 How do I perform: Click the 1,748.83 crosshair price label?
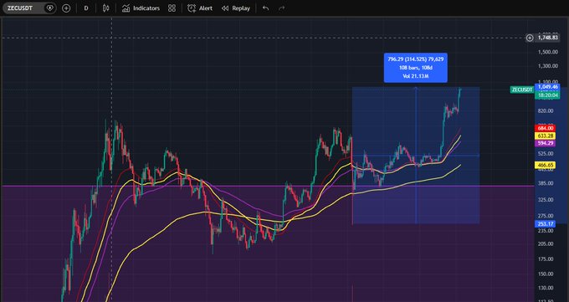point(547,38)
